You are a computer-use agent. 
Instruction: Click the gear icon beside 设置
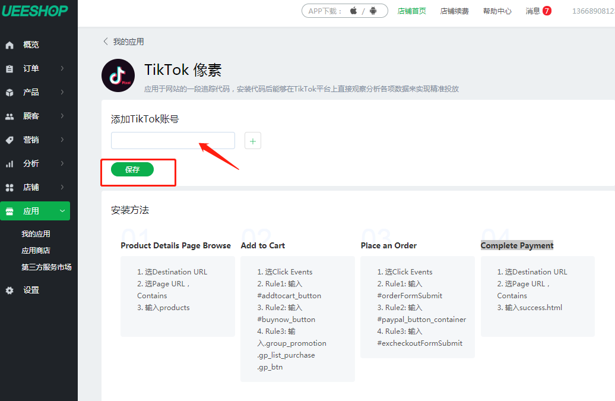(10, 291)
